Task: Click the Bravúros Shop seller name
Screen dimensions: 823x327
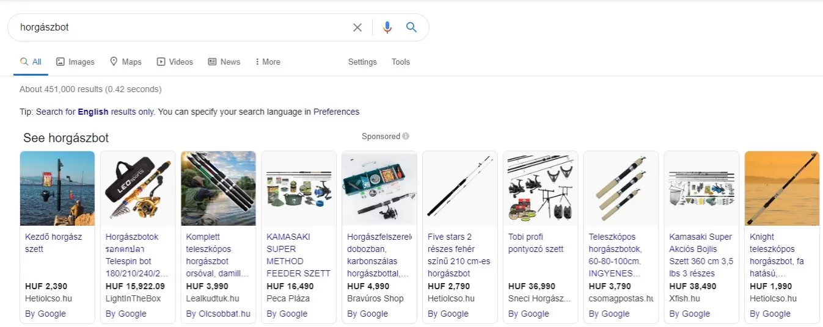Action: pyautogui.click(x=375, y=298)
